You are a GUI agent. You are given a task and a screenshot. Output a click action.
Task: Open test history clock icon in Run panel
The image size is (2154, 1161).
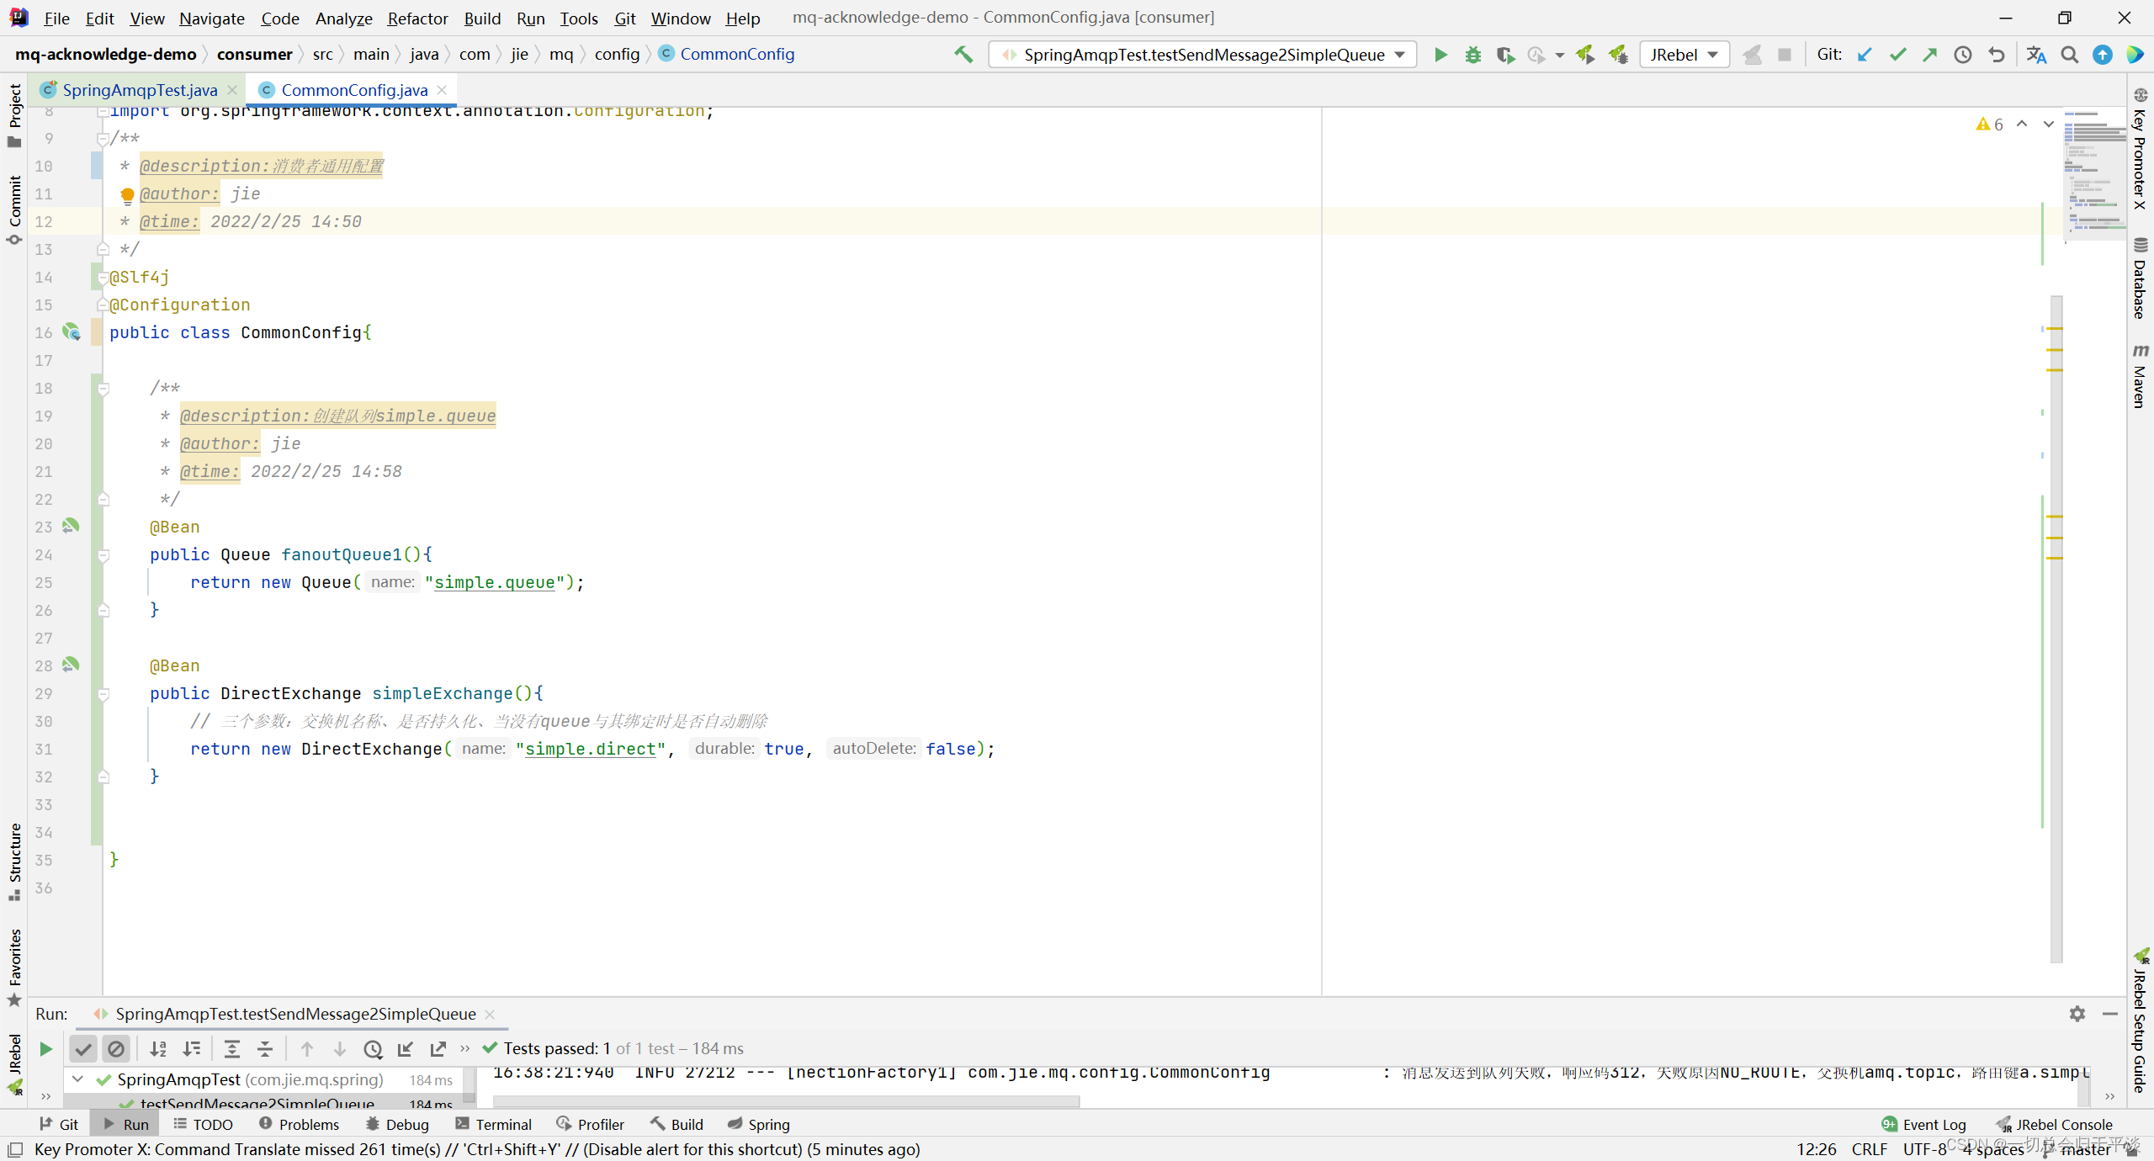pyautogui.click(x=373, y=1048)
